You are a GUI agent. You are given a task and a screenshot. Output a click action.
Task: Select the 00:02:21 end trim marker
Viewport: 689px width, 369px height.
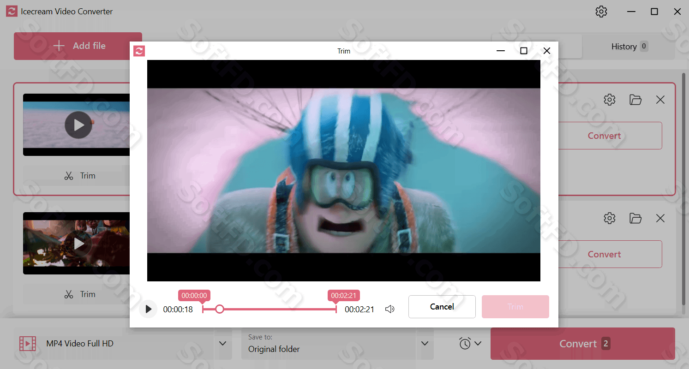pyautogui.click(x=344, y=295)
